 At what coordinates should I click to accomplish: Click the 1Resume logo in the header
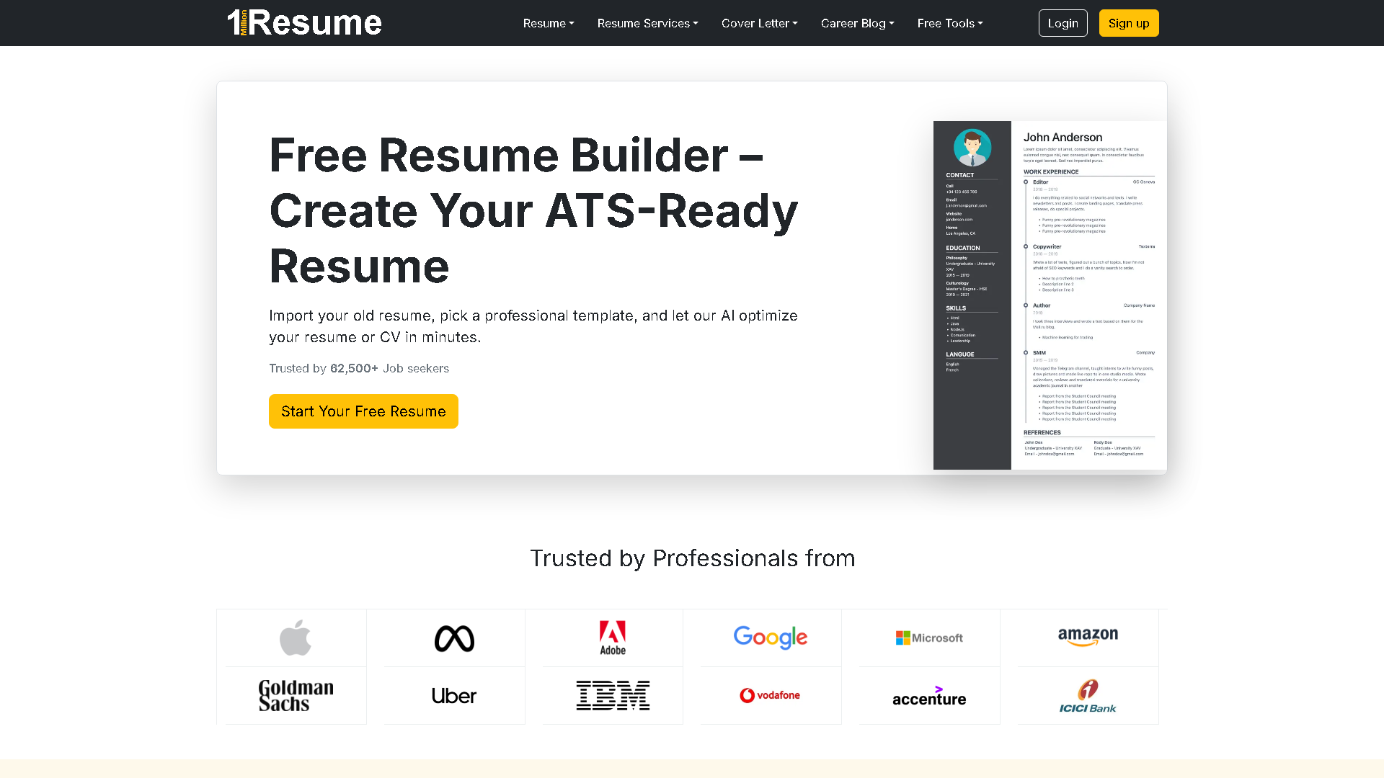[x=304, y=22]
